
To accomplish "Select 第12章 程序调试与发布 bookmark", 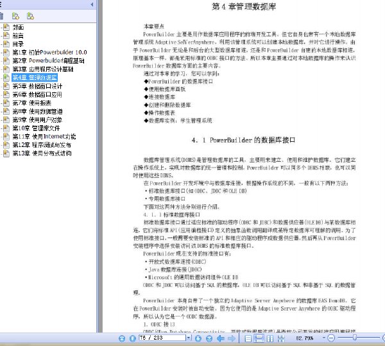I will coord(42,145).
